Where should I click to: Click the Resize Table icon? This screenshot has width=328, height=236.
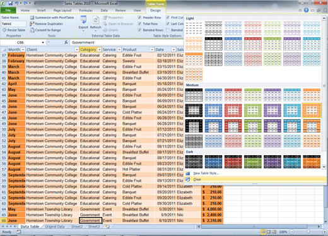point(4,30)
